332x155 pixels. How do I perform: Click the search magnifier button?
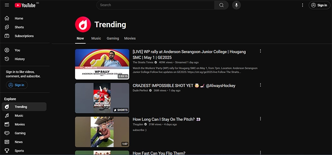tap(221, 5)
